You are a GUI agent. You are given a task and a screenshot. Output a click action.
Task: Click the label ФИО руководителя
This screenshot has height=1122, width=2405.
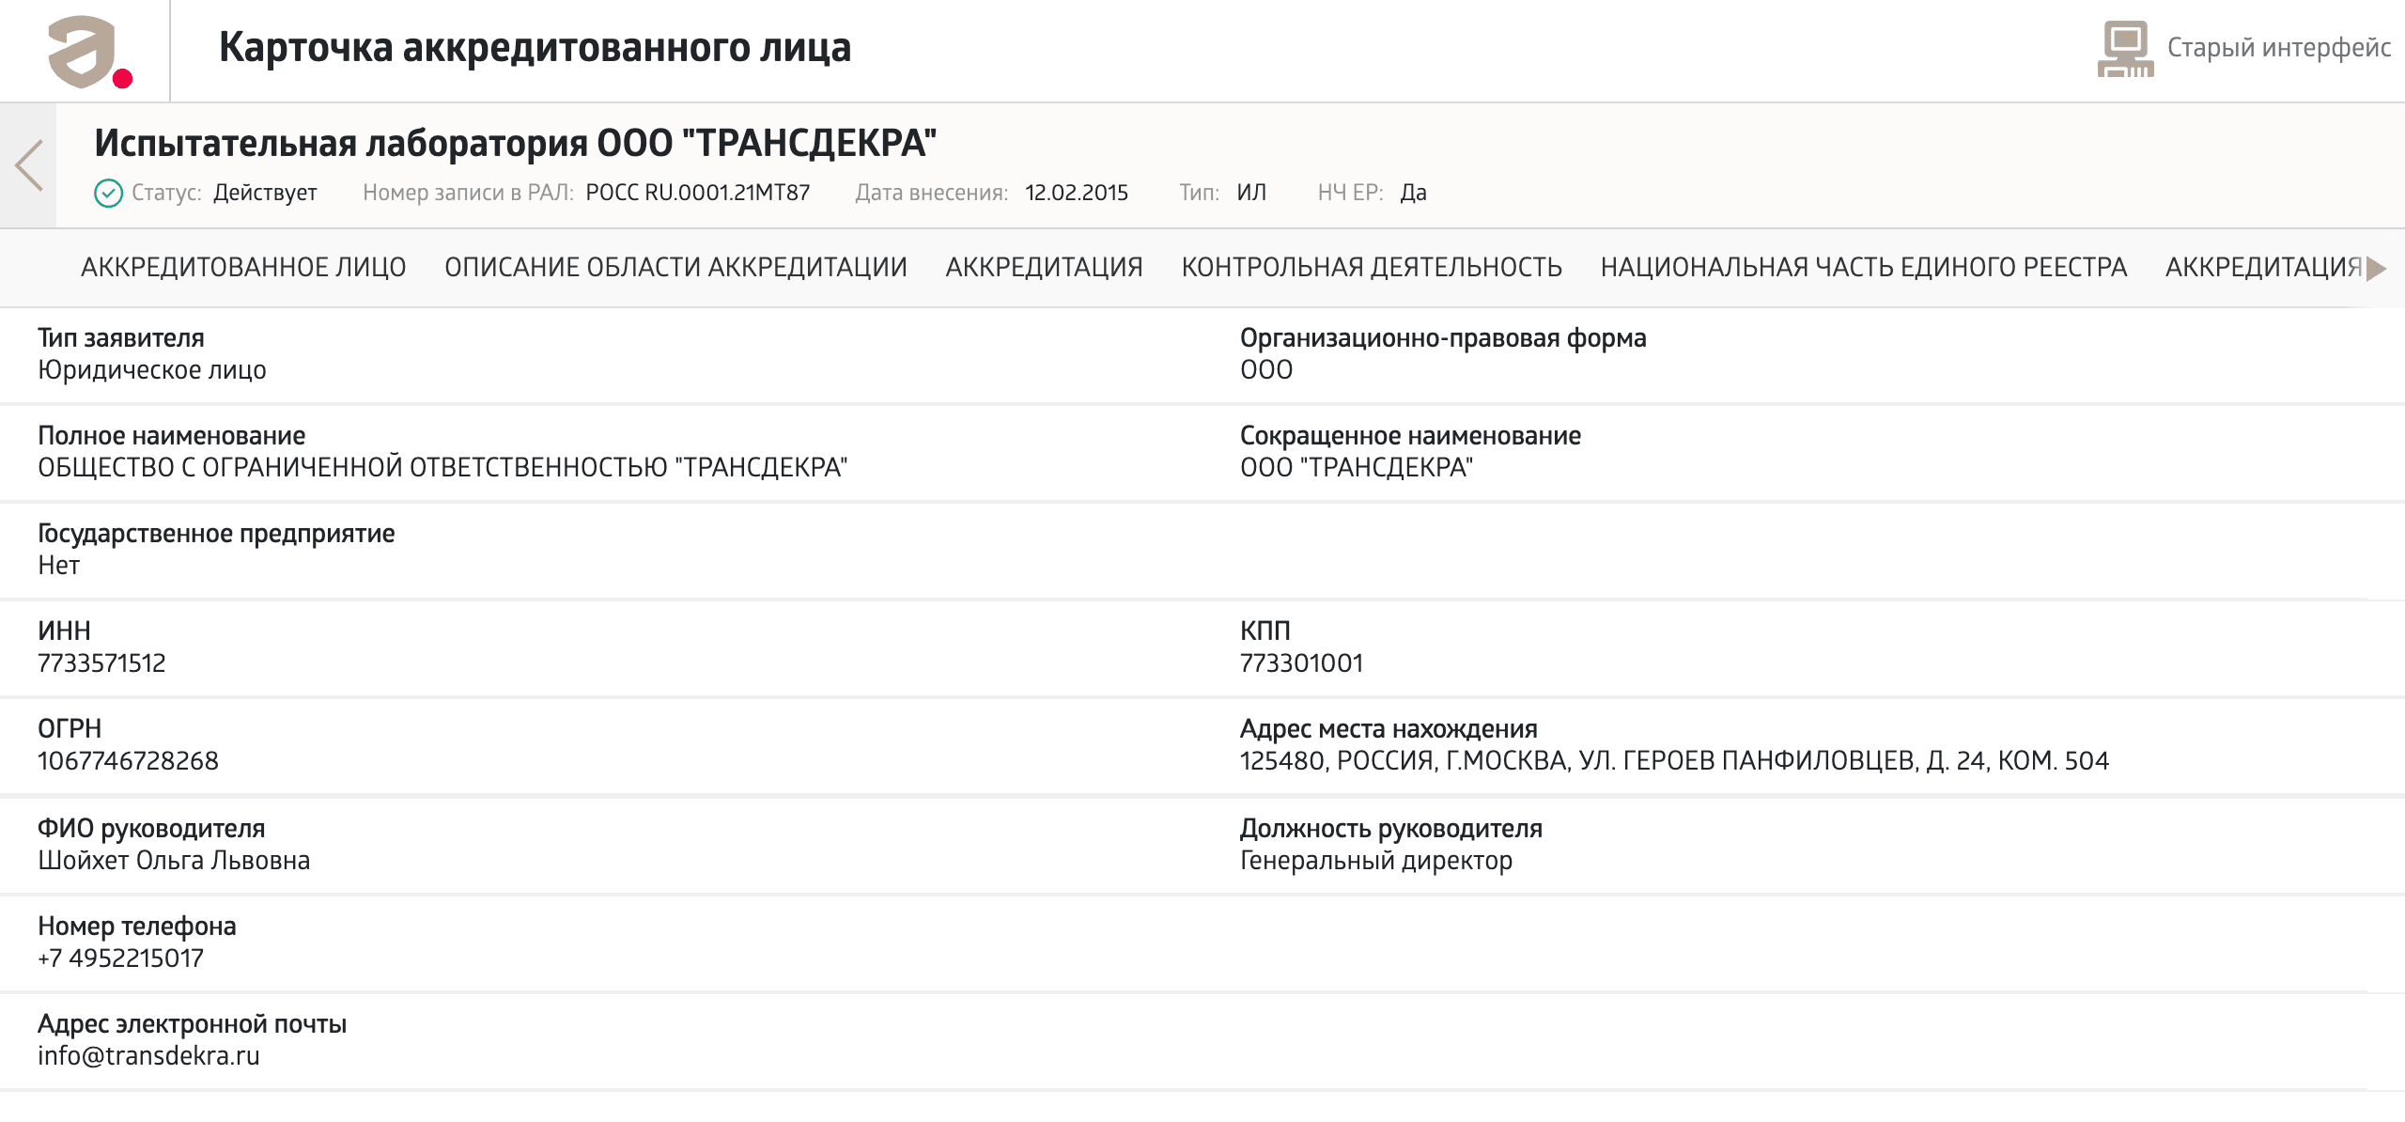pos(151,829)
